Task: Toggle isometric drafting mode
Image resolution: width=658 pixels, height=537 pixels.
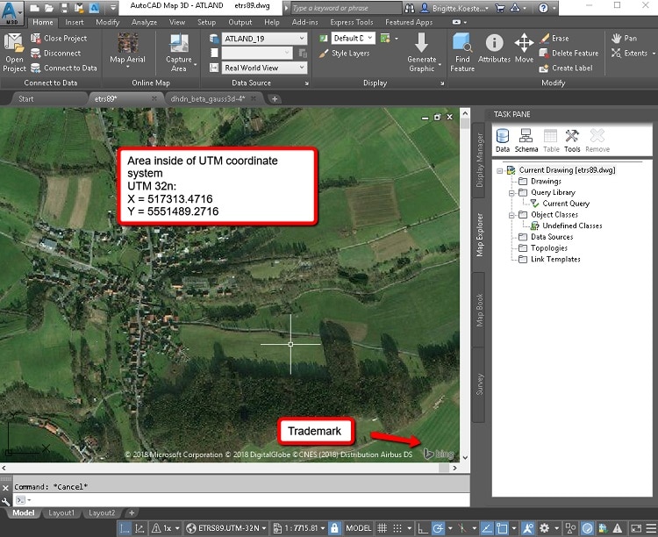Action: click(462, 527)
